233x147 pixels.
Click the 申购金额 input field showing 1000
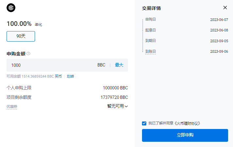click(49, 65)
